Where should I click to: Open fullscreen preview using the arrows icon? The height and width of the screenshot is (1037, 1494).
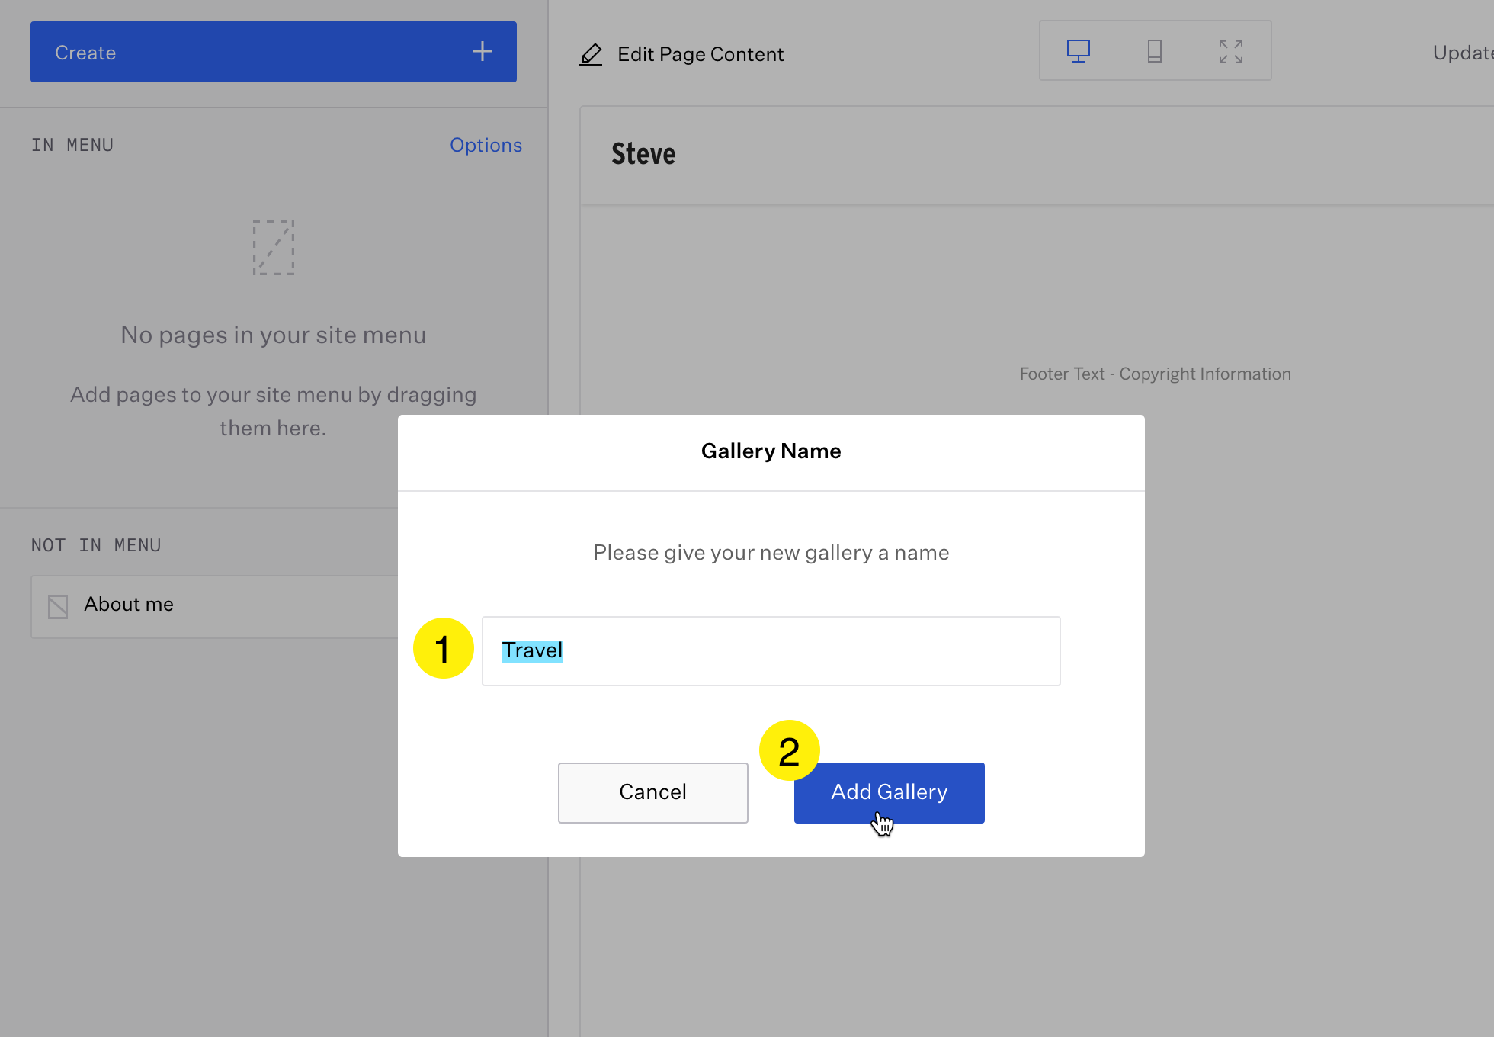pos(1230,51)
